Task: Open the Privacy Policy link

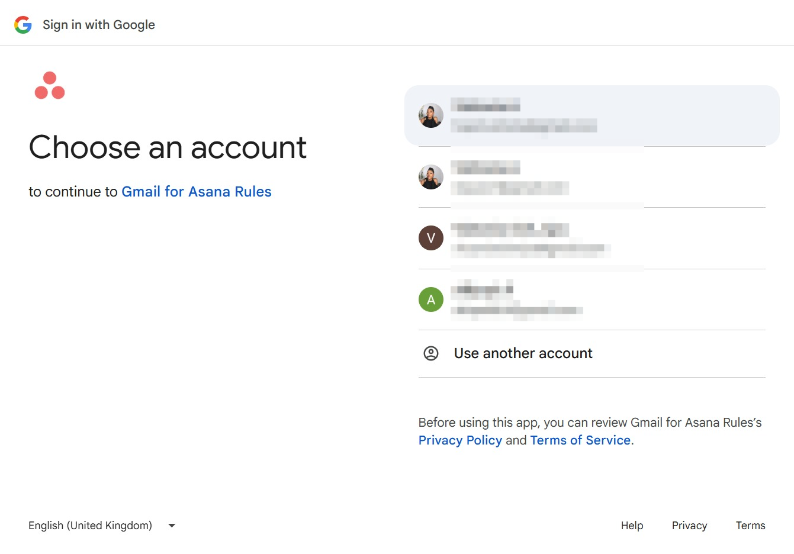Action: [x=460, y=440]
